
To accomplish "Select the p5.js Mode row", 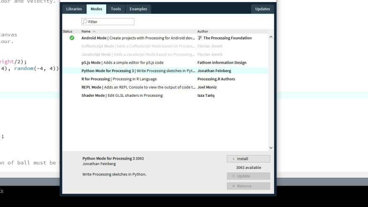I will point(165,62).
